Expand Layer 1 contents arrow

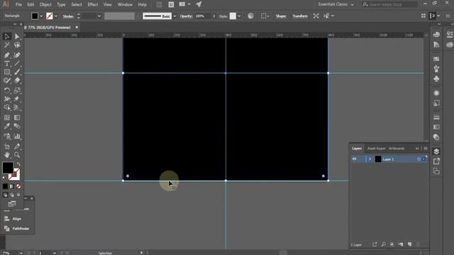370,159
